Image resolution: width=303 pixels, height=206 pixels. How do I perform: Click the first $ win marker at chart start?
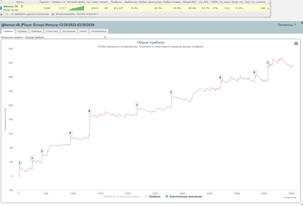pyautogui.click(x=20, y=163)
